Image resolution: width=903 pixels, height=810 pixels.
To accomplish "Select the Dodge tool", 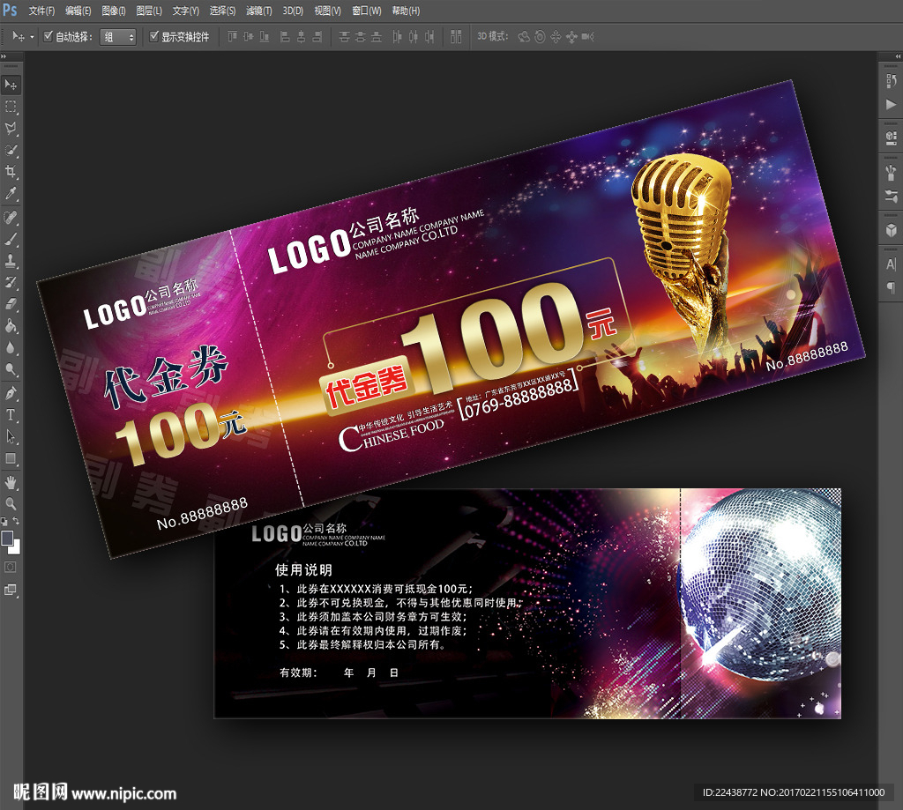I will tap(11, 369).
